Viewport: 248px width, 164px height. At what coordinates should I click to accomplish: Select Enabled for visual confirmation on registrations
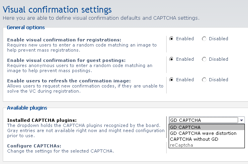point(171,39)
